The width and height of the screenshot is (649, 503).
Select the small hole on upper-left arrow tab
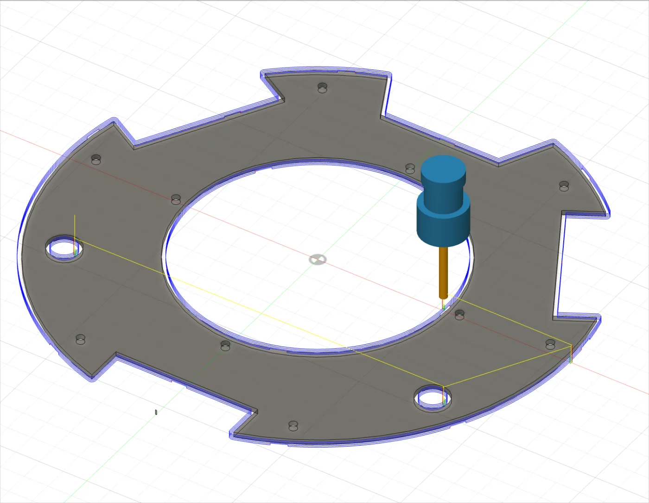click(x=96, y=159)
